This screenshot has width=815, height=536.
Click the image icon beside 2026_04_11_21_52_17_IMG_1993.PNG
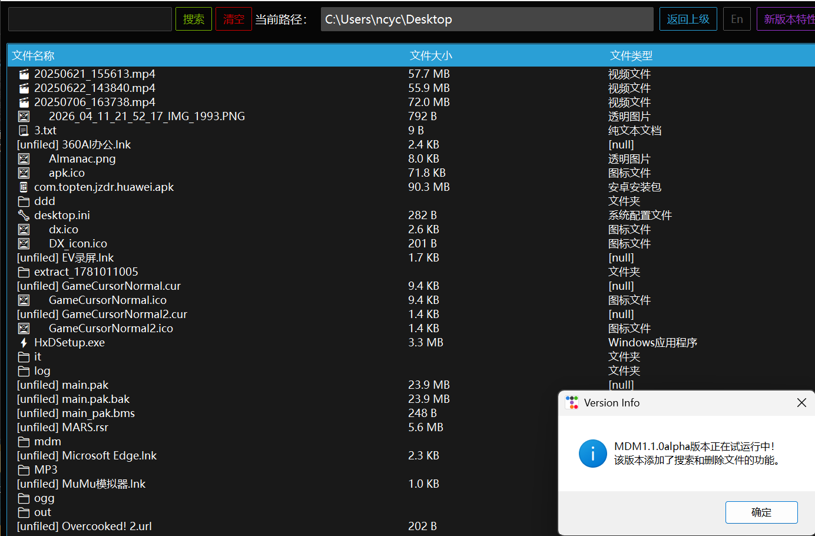point(24,117)
